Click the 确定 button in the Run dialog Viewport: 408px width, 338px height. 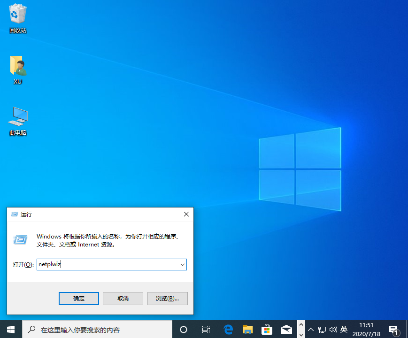point(79,298)
